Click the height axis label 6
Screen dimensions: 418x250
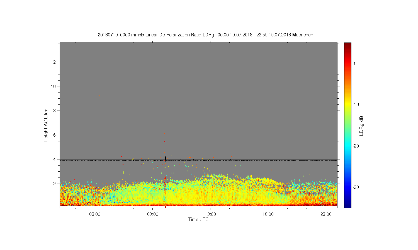[x=55, y=135]
